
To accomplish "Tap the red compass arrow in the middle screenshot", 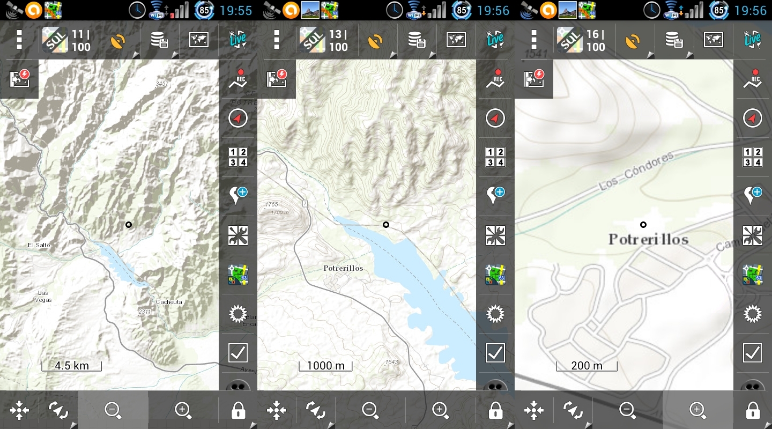I will 495,118.
